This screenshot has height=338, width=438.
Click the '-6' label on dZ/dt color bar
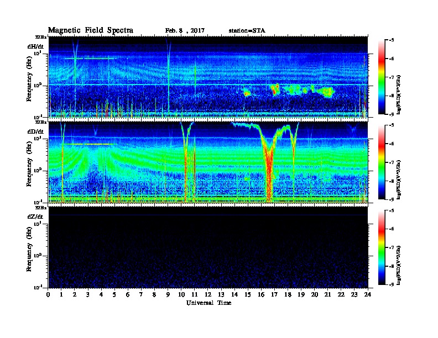pos(392,229)
